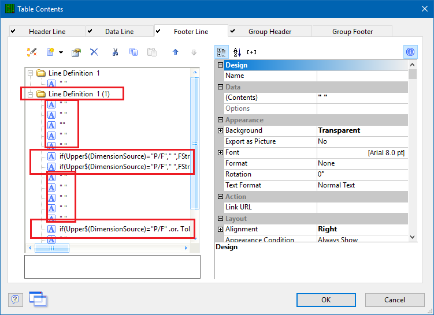The width and height of the screenshot is (434, 315).
Task: Collapse the Appearance property category
Action: (220, 119)
